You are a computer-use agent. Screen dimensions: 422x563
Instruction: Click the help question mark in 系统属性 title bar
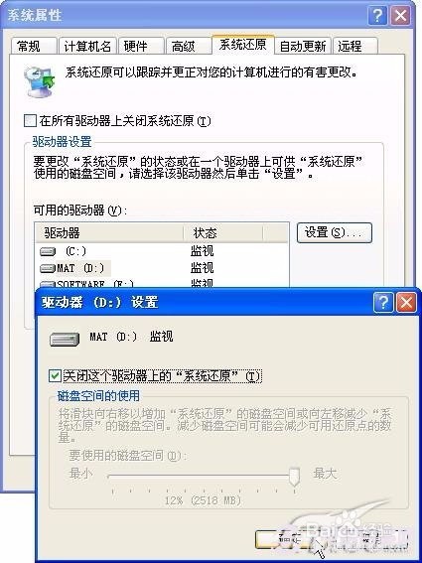click(x=377, y=16)
